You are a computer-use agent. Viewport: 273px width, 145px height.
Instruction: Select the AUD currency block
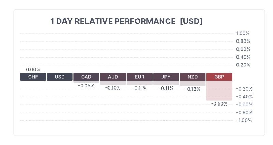click(x=113, y=77)
